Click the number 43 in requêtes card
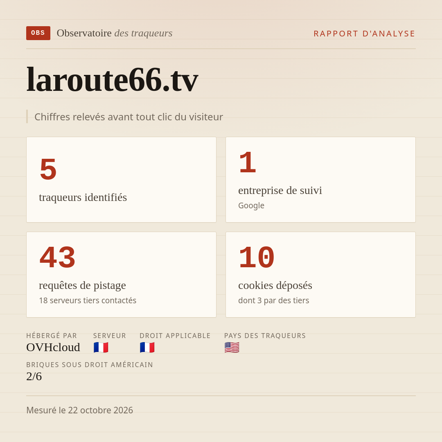Image resolution: width=442 pixels, height=442 pixels. (58, 258)
